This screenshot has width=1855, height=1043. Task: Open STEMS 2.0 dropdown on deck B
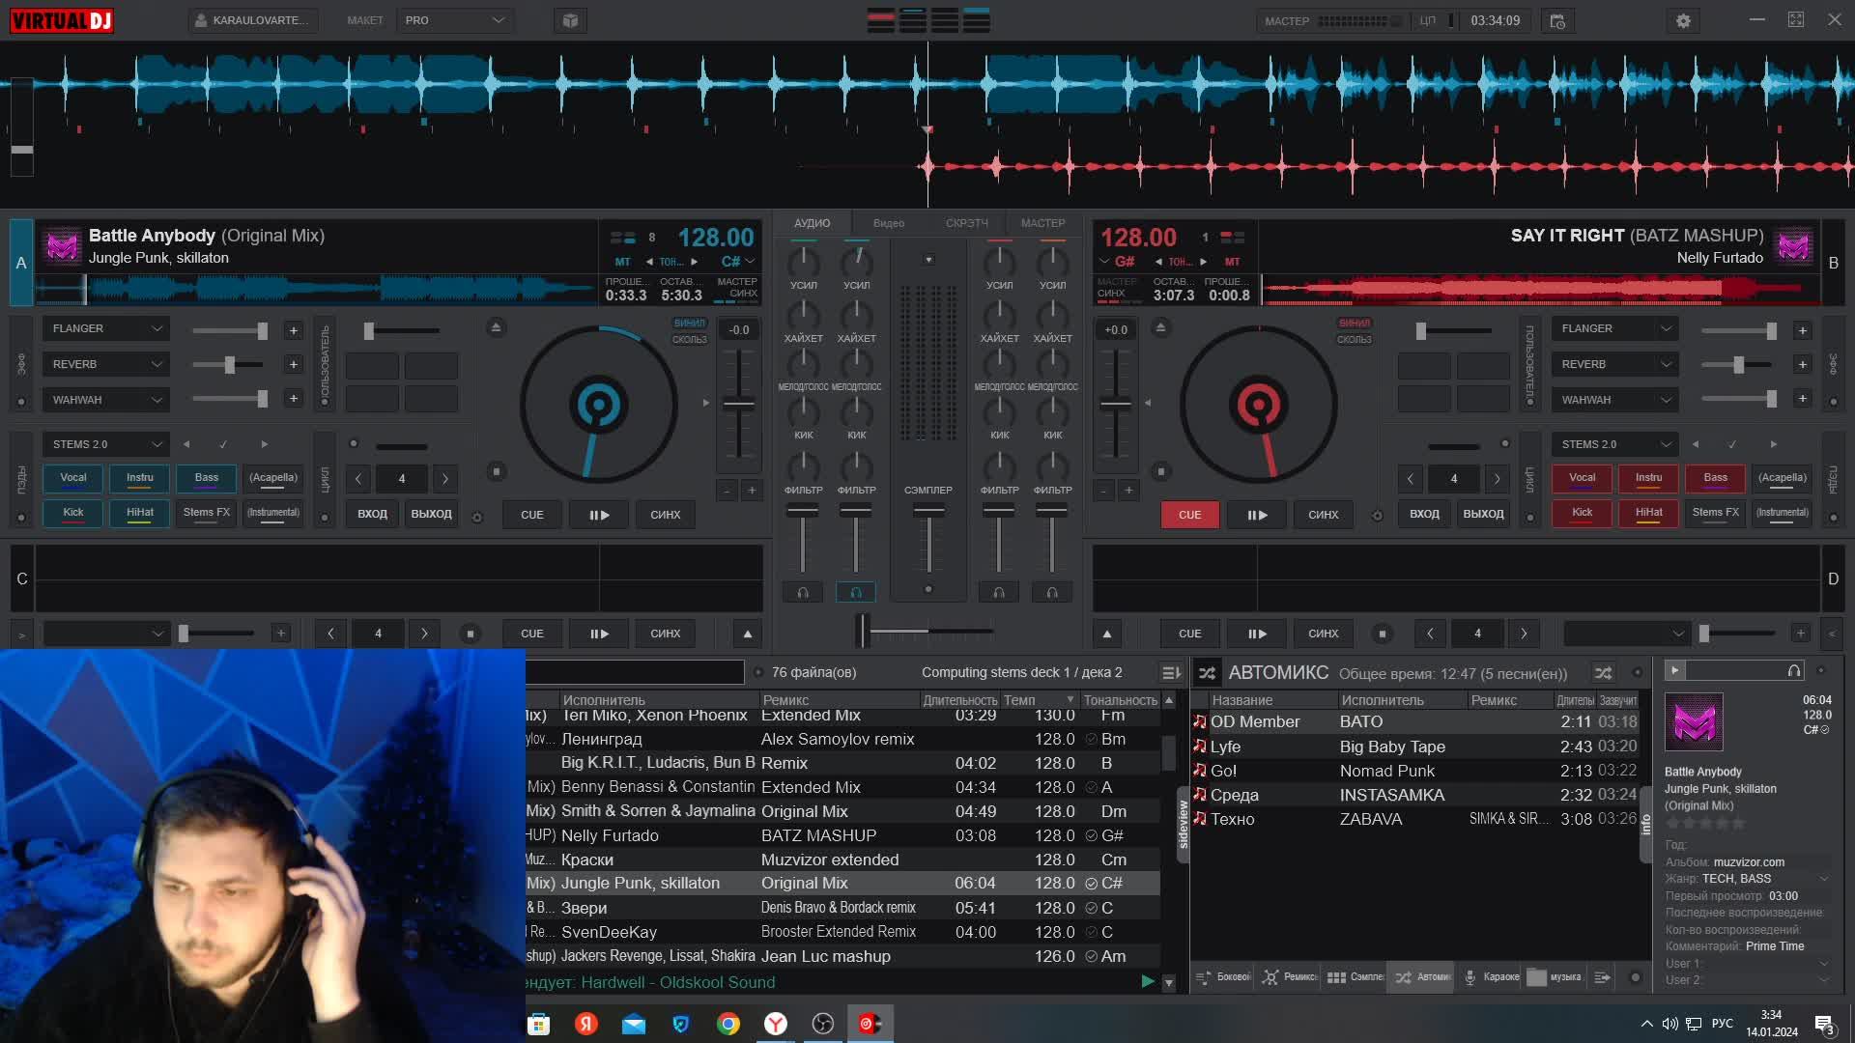coord(1613,444)
